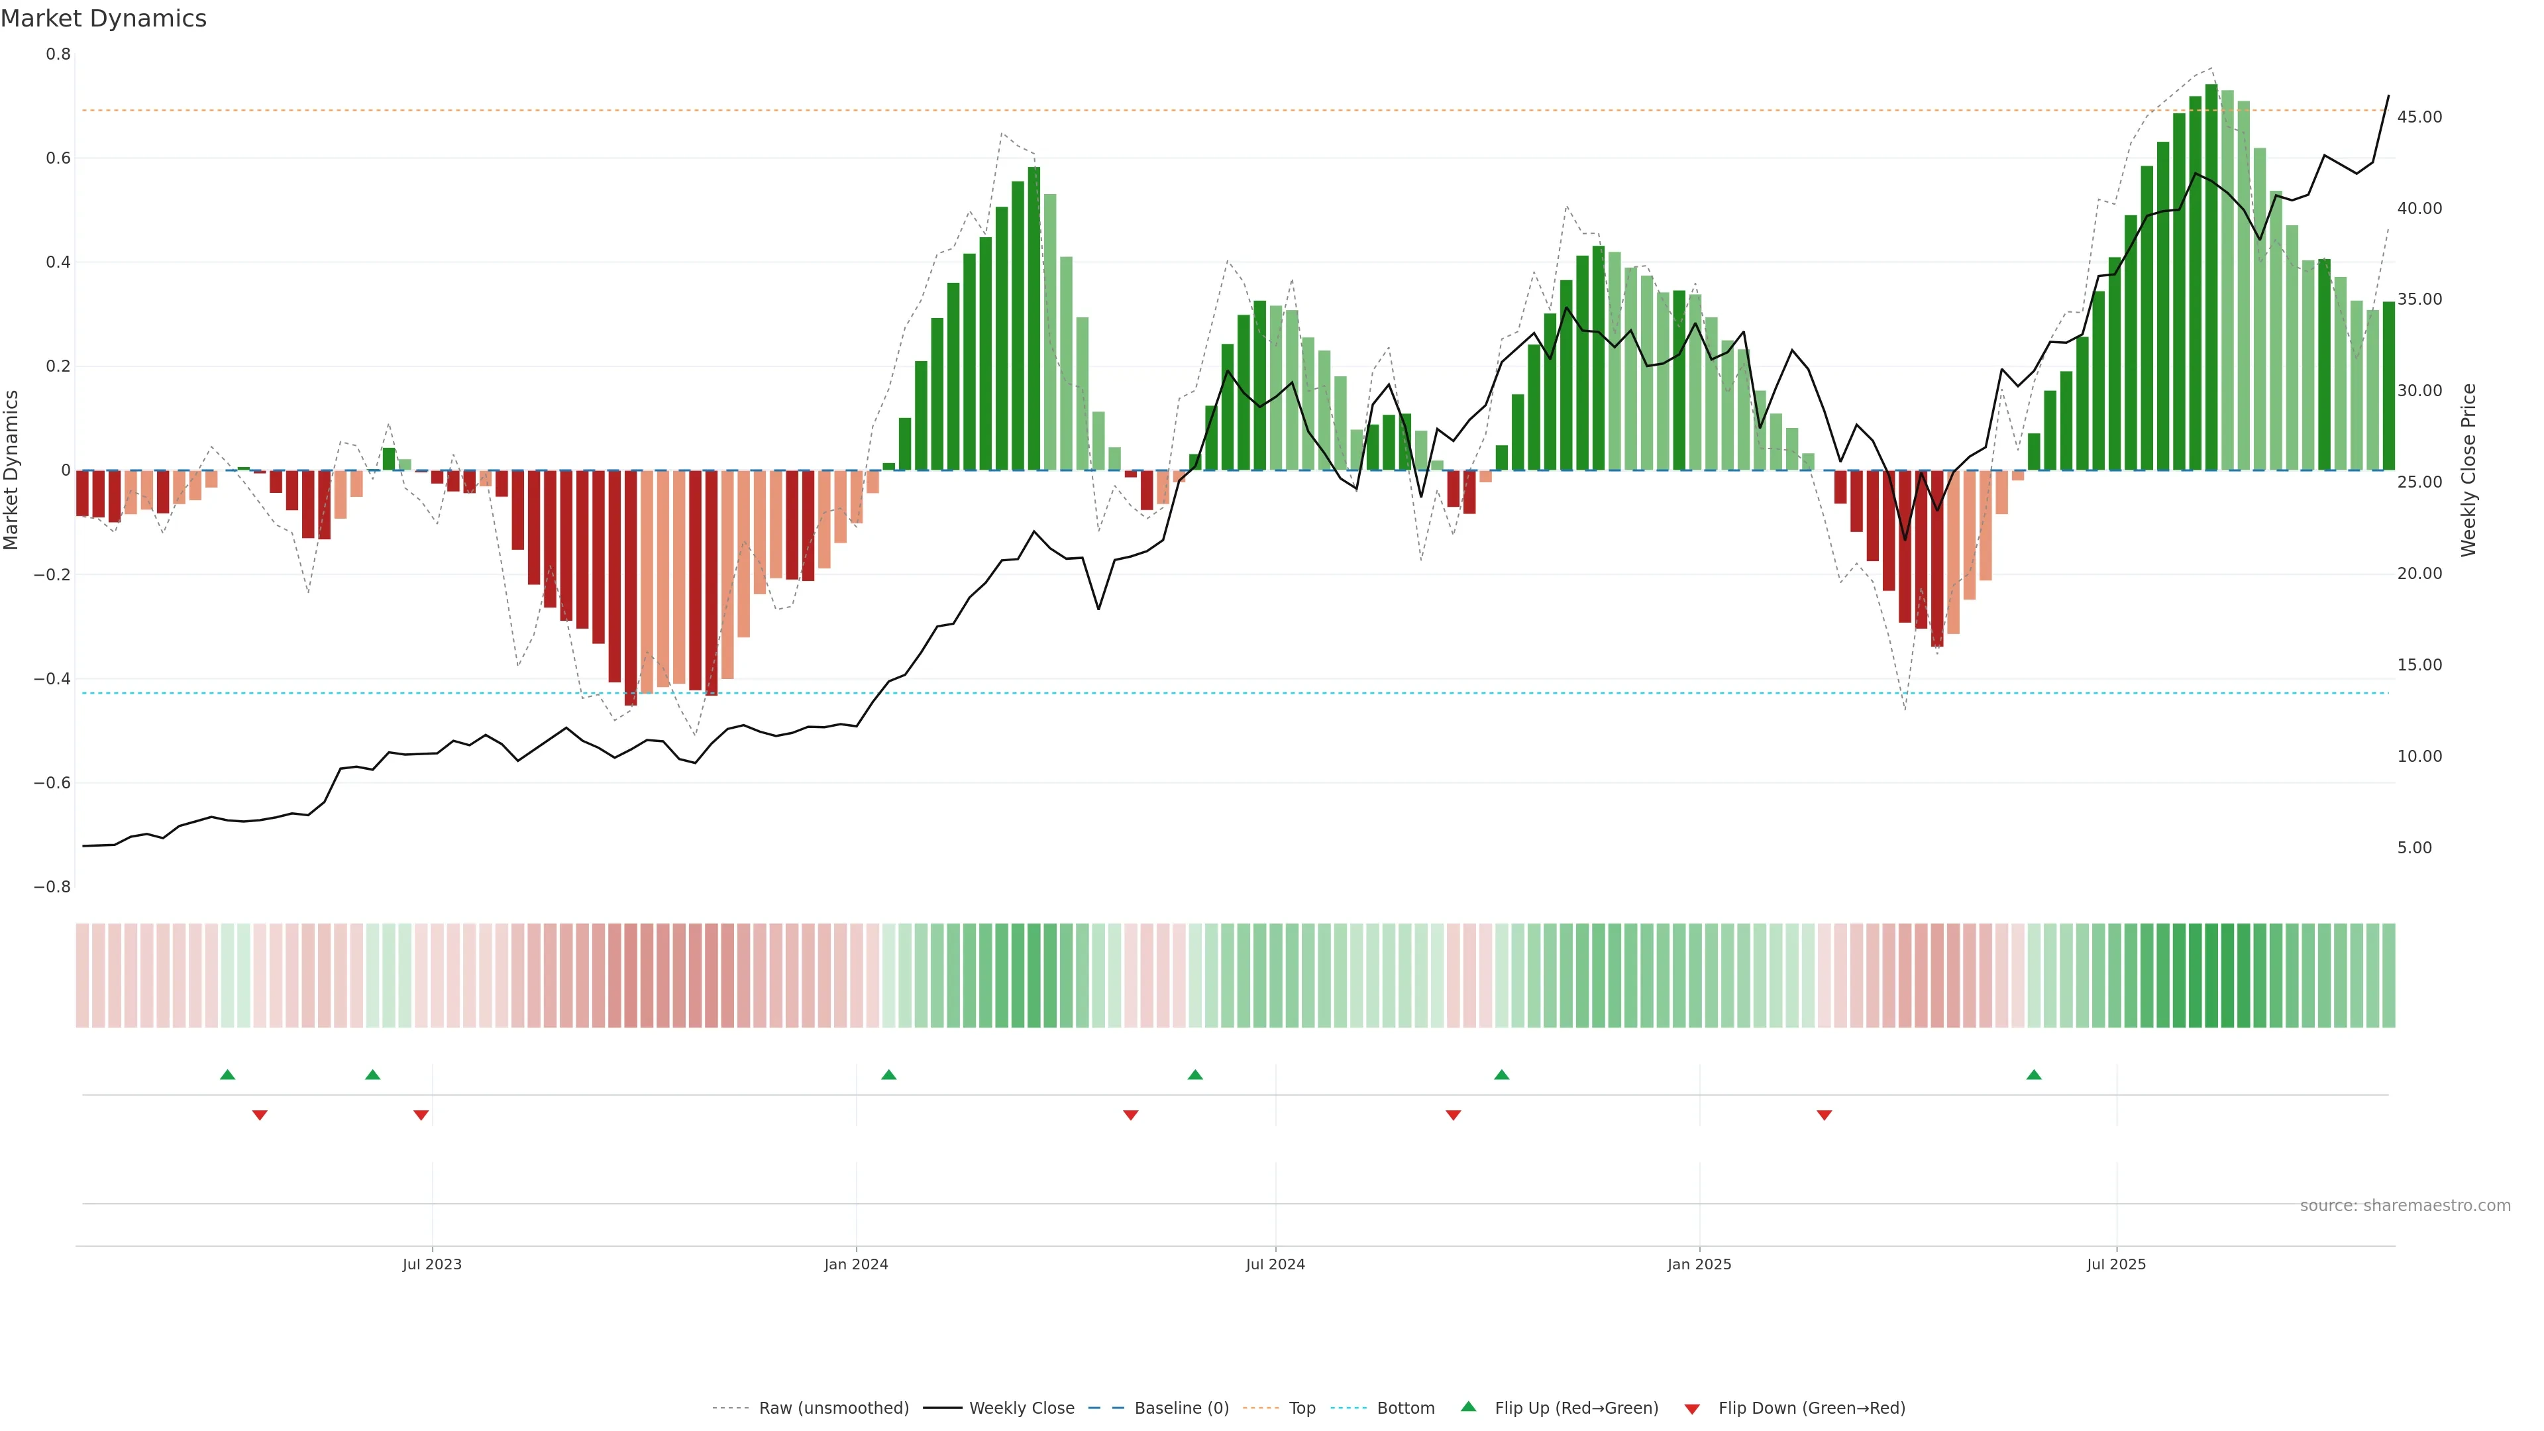Toggle the Weekly Close legend entry
Screen dimensions: 2544x1431
pyautogui.click(x=1021, y=1408)
